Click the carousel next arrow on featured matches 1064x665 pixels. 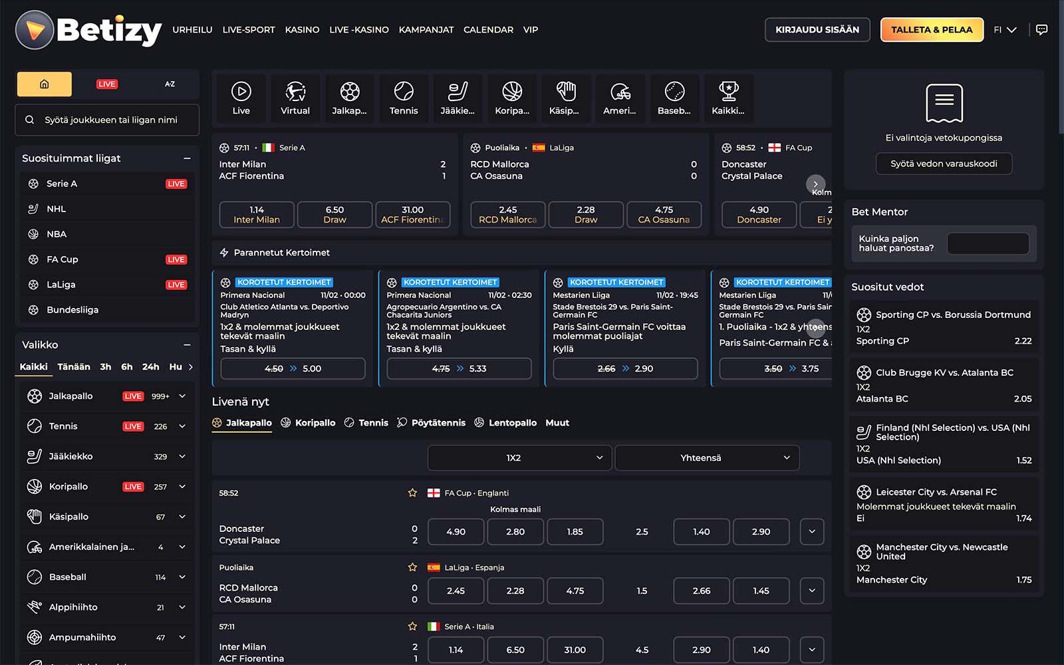[x=815, y=184]
